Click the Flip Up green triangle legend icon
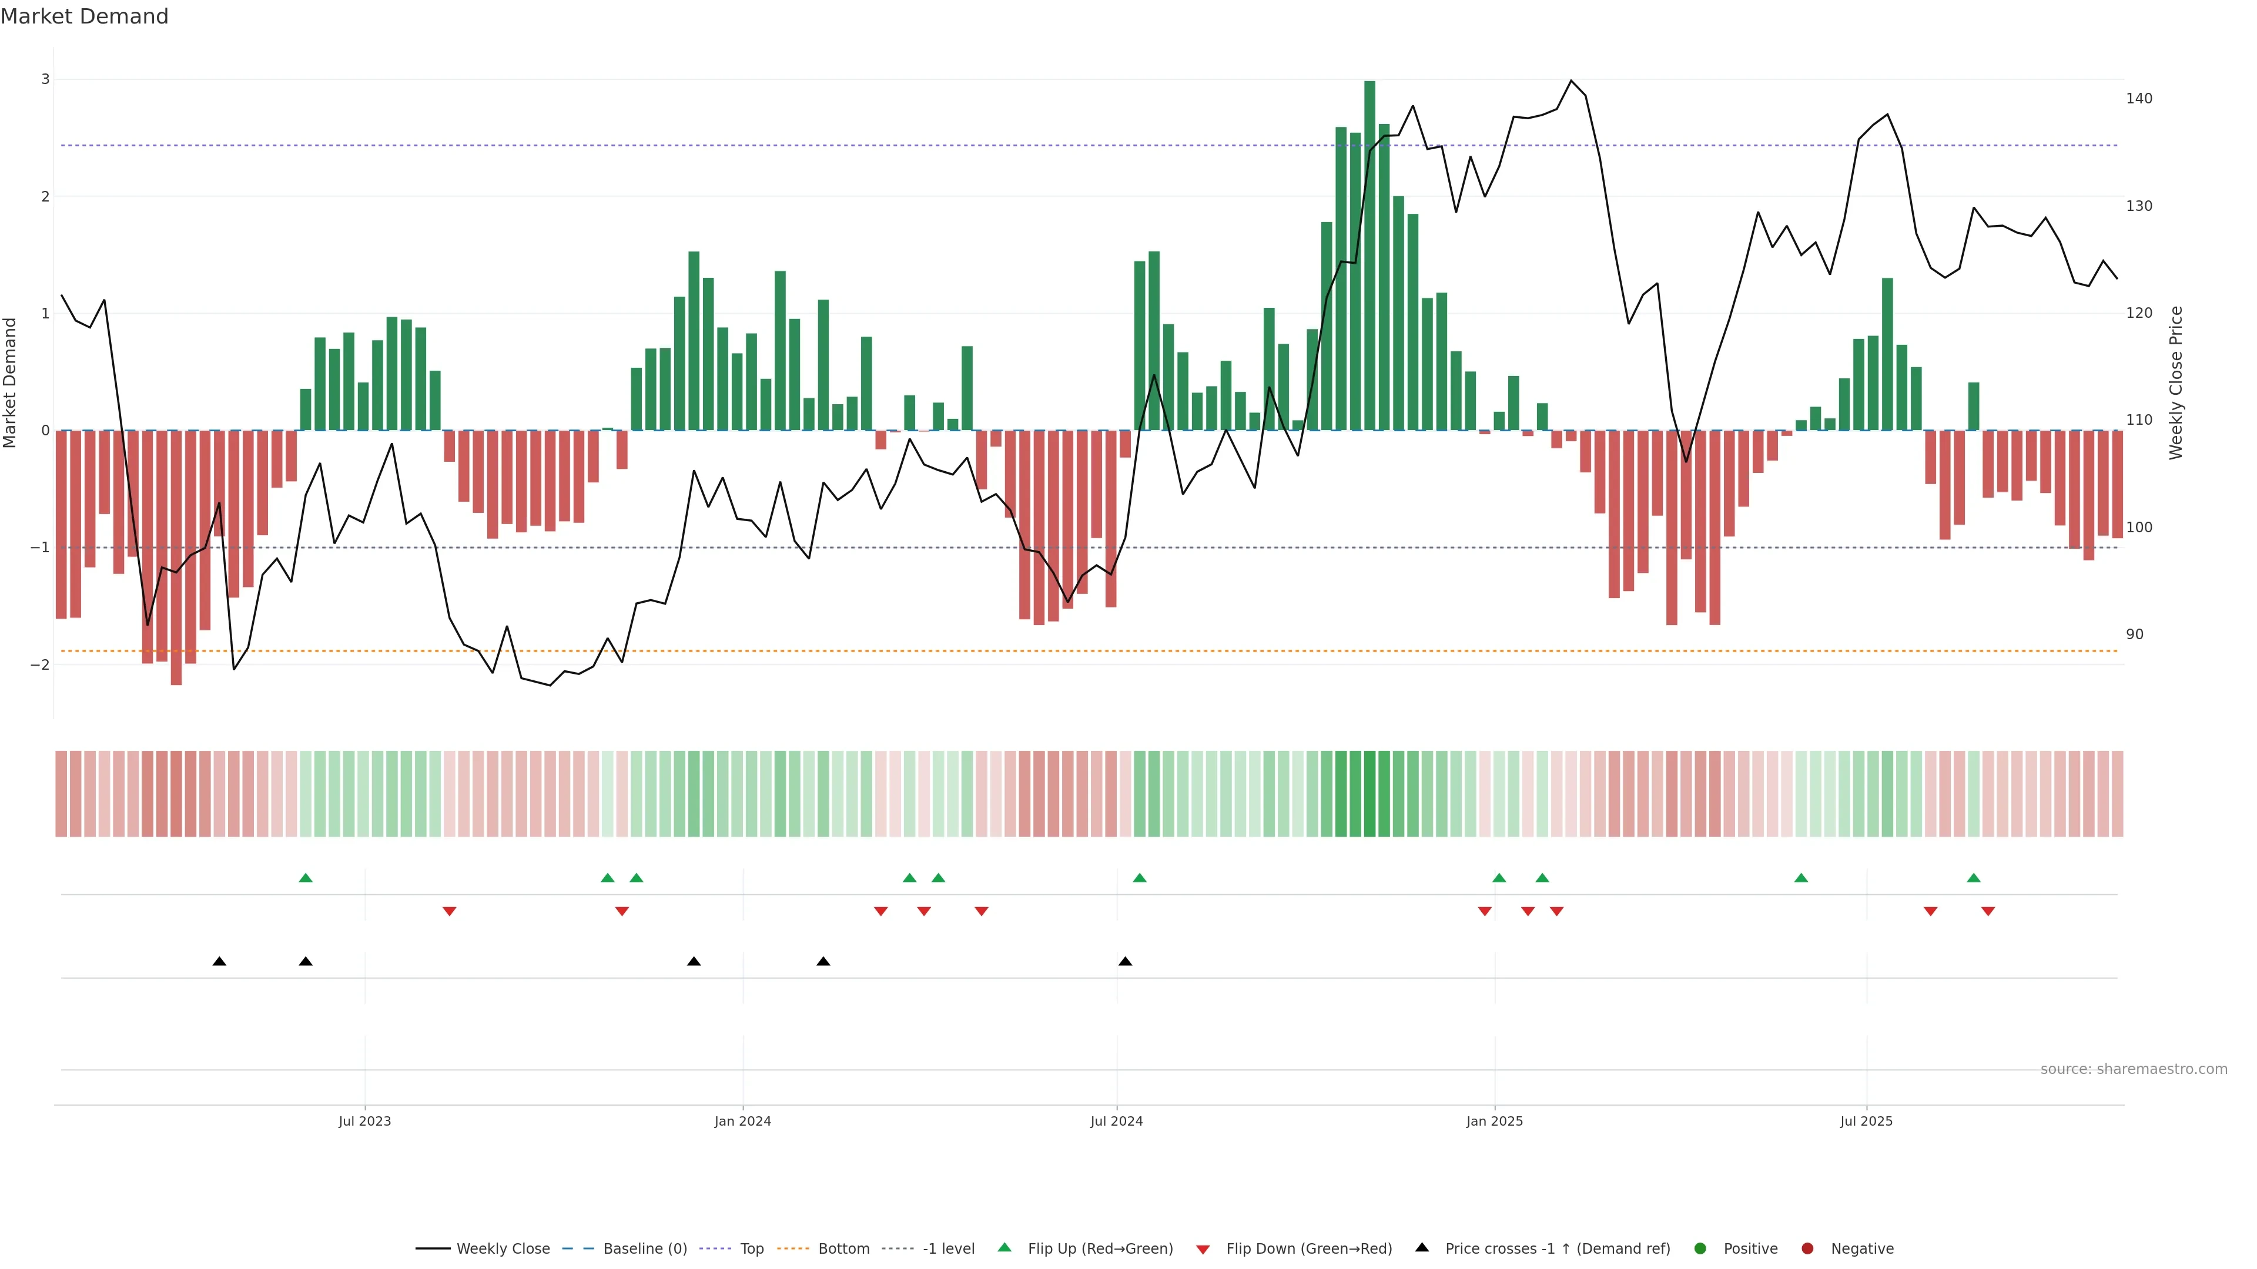 coord(1004,1248)
